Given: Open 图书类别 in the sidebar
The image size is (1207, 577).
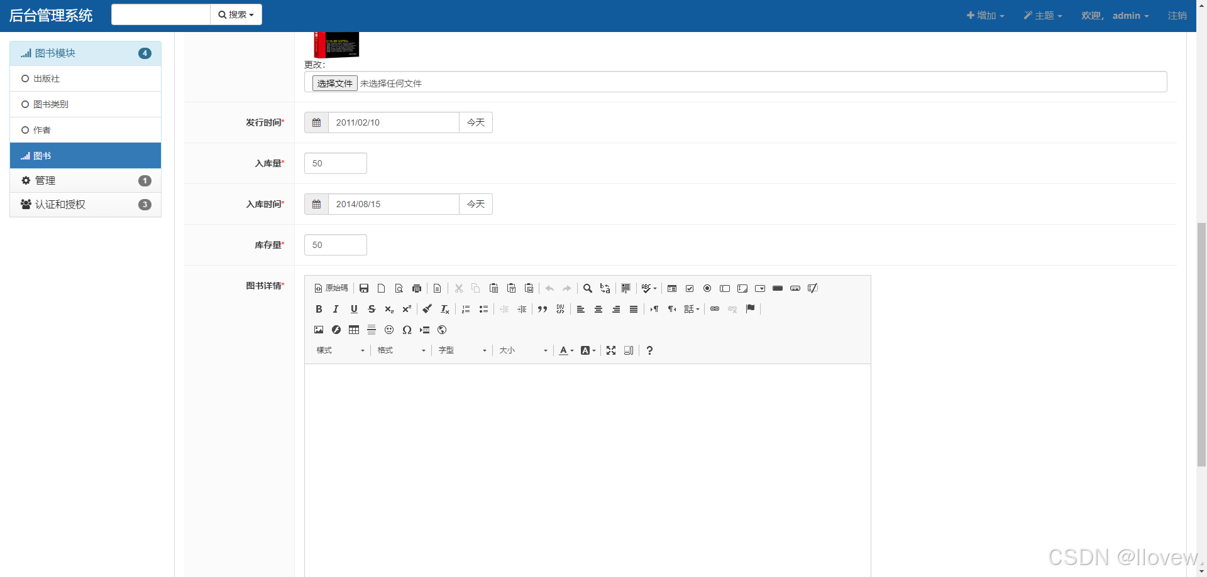Looking at the screenshot, I should coord(85,104).
